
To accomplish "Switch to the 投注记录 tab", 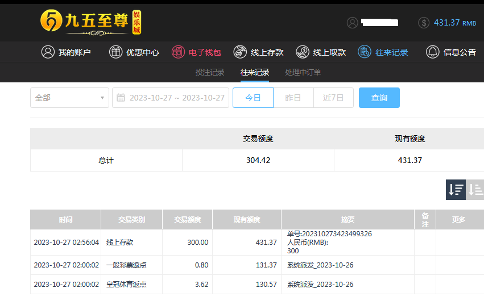I will pos(210,73).
